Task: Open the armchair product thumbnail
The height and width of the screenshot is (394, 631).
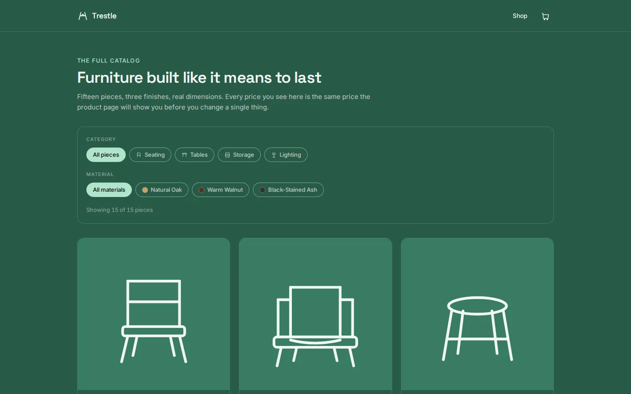Action: point(315,314)
